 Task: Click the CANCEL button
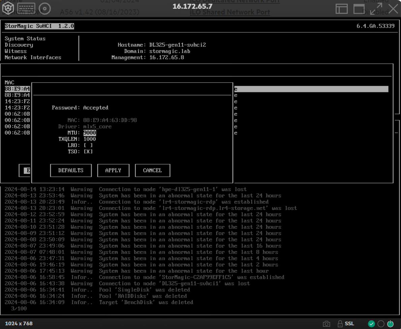click(152, 170)
